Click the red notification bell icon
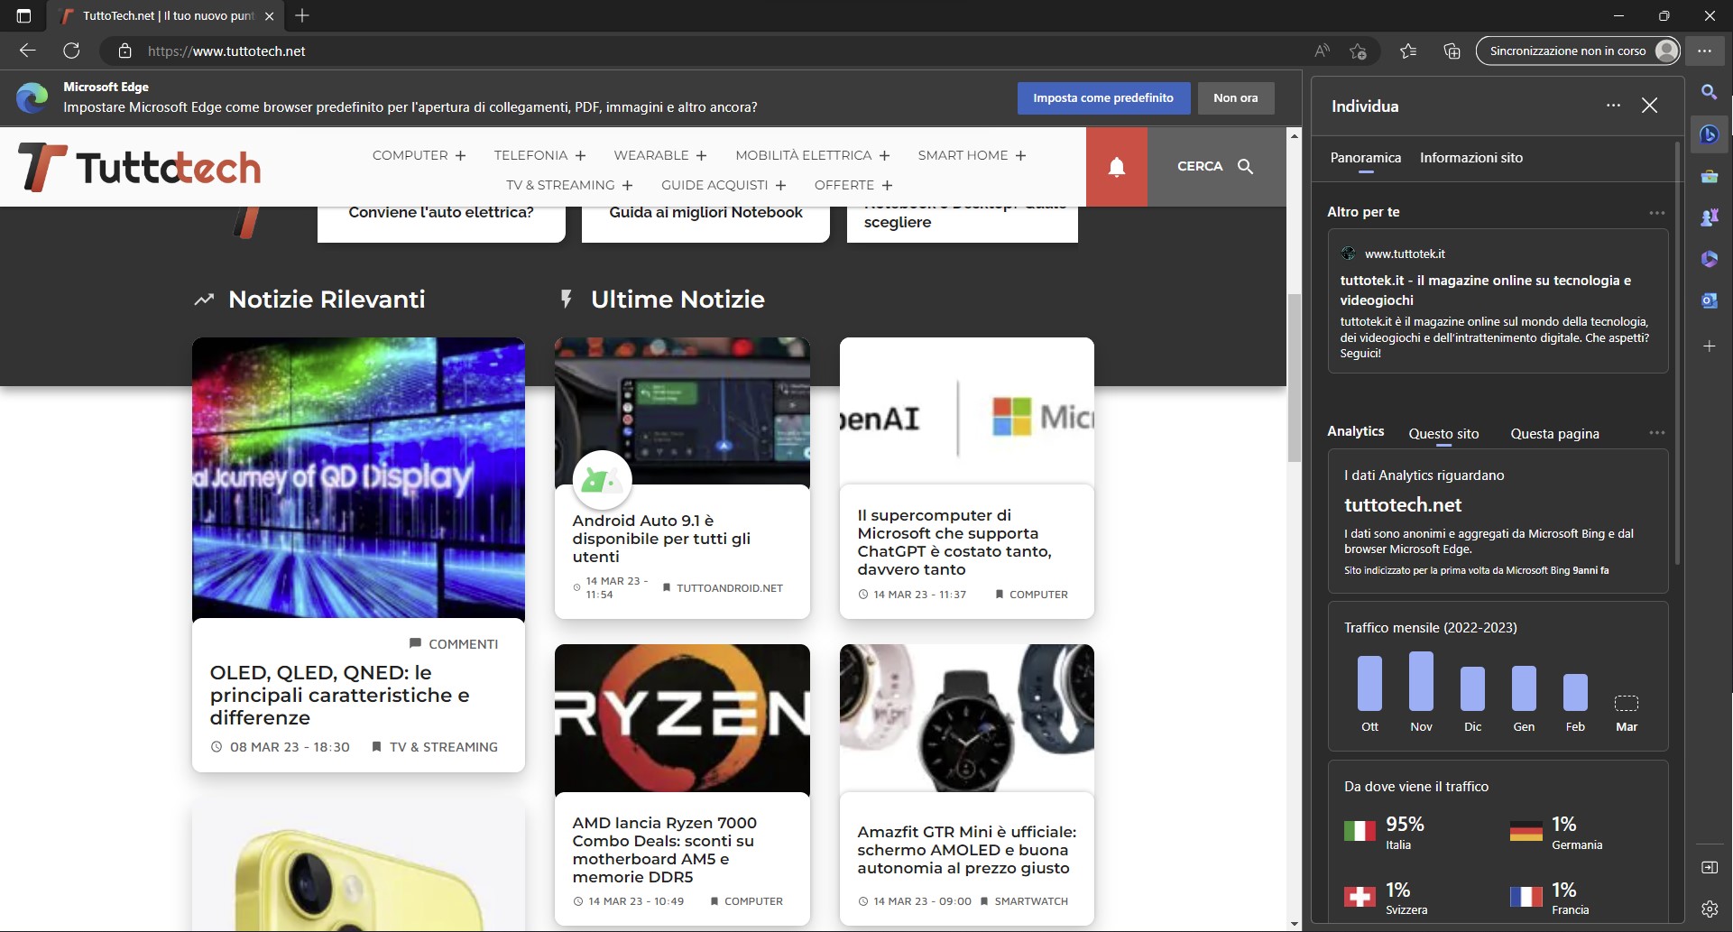 [x=1116, y=167]
